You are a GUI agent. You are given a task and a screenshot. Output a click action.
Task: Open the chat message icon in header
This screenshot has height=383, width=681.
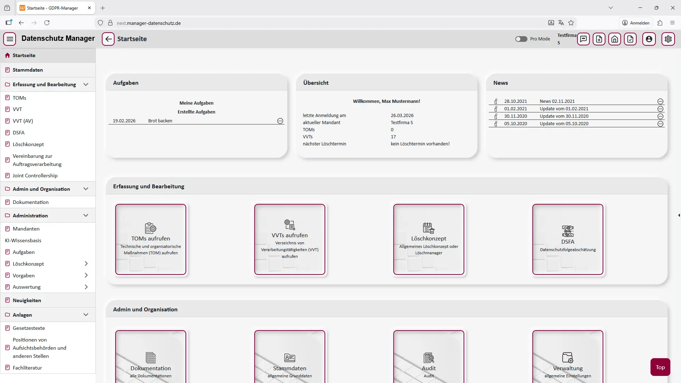point(583,39)
